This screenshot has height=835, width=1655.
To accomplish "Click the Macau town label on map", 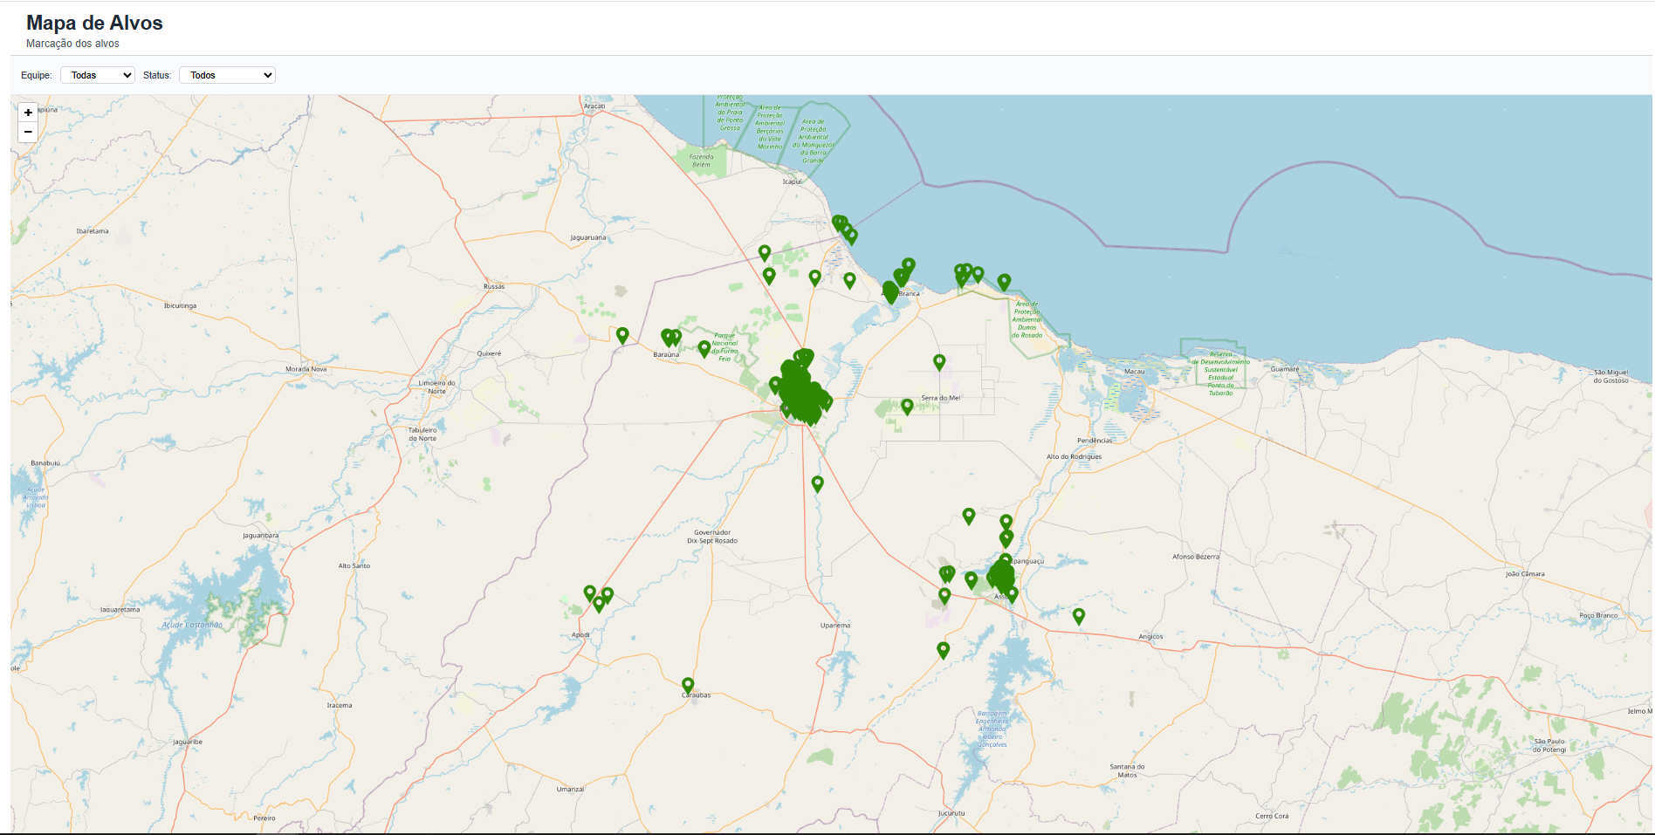I will 1134,372.
